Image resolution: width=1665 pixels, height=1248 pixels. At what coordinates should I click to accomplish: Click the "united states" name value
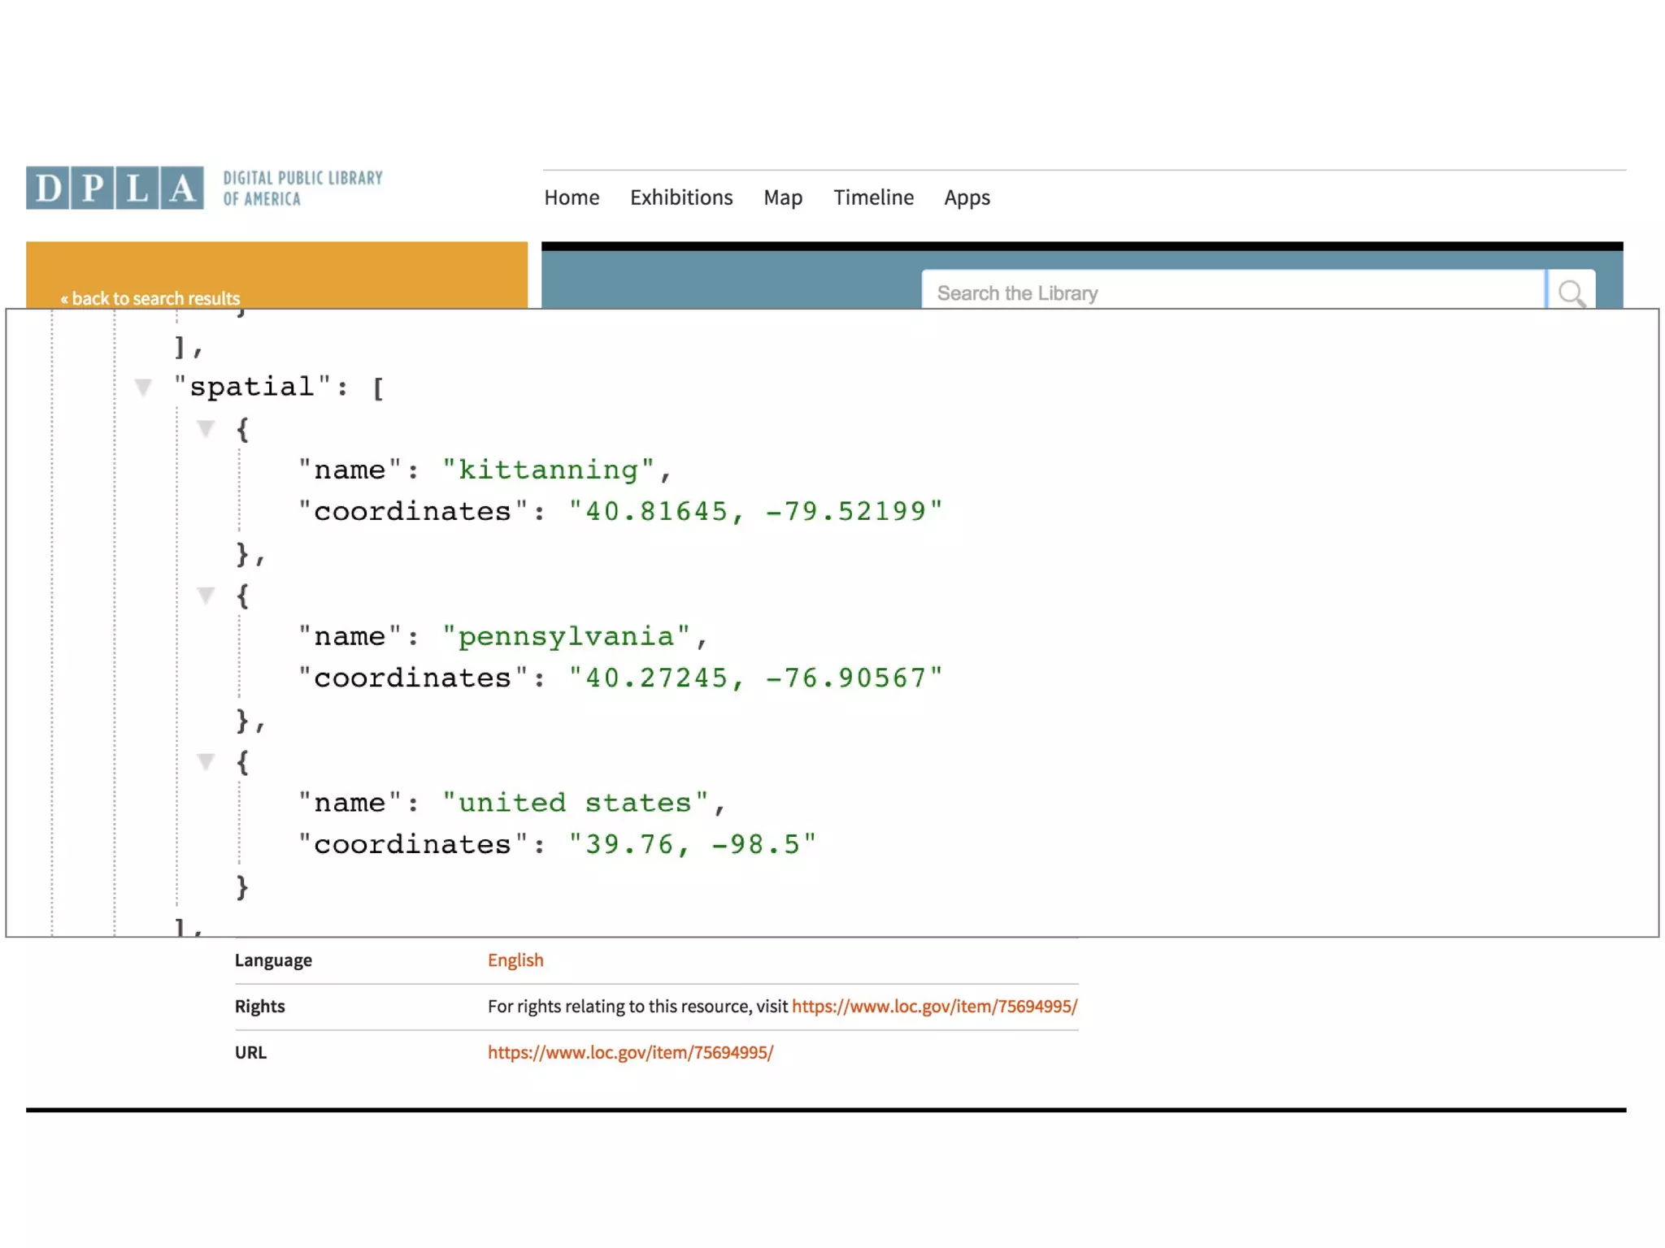click(575, 803)
